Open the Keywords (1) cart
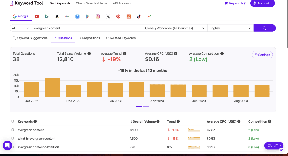288x156 pixels. pos(236,3)
